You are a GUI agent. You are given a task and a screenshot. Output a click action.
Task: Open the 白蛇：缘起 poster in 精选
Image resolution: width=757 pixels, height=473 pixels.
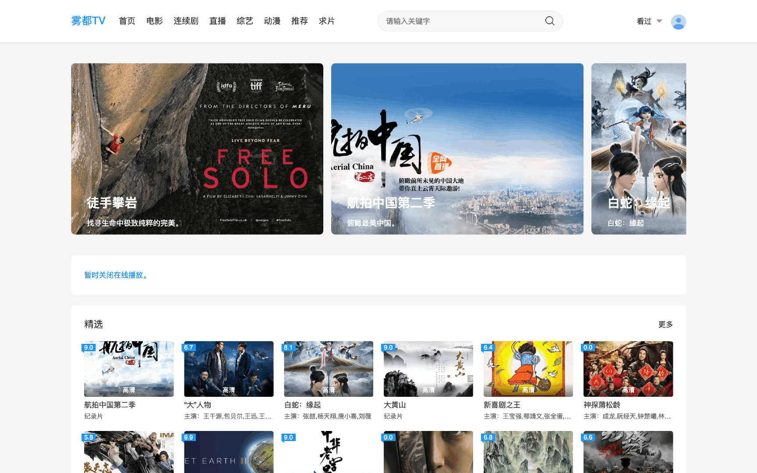[329, 369]
